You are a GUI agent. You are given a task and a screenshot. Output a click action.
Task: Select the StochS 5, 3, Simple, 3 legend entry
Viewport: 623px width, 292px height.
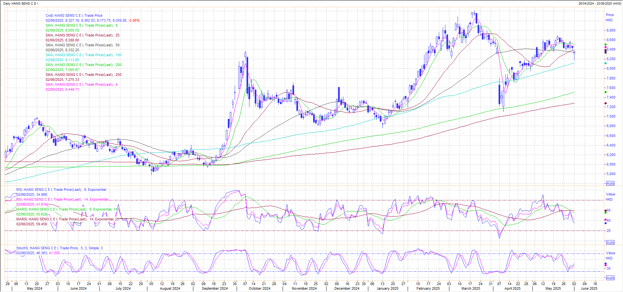(x=60, y=248)
